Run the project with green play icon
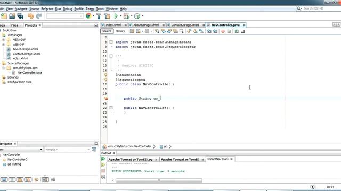This screenshot has height=191, width=341. pyautogui.click(x=116, y=16)
